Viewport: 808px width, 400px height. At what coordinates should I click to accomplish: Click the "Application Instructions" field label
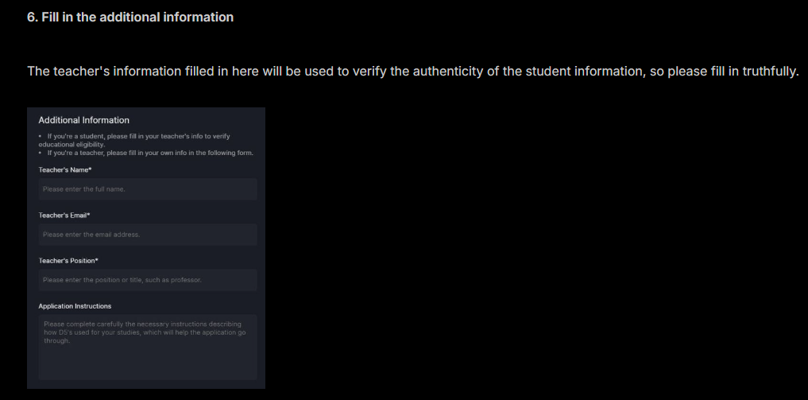(x=75, y=305)
